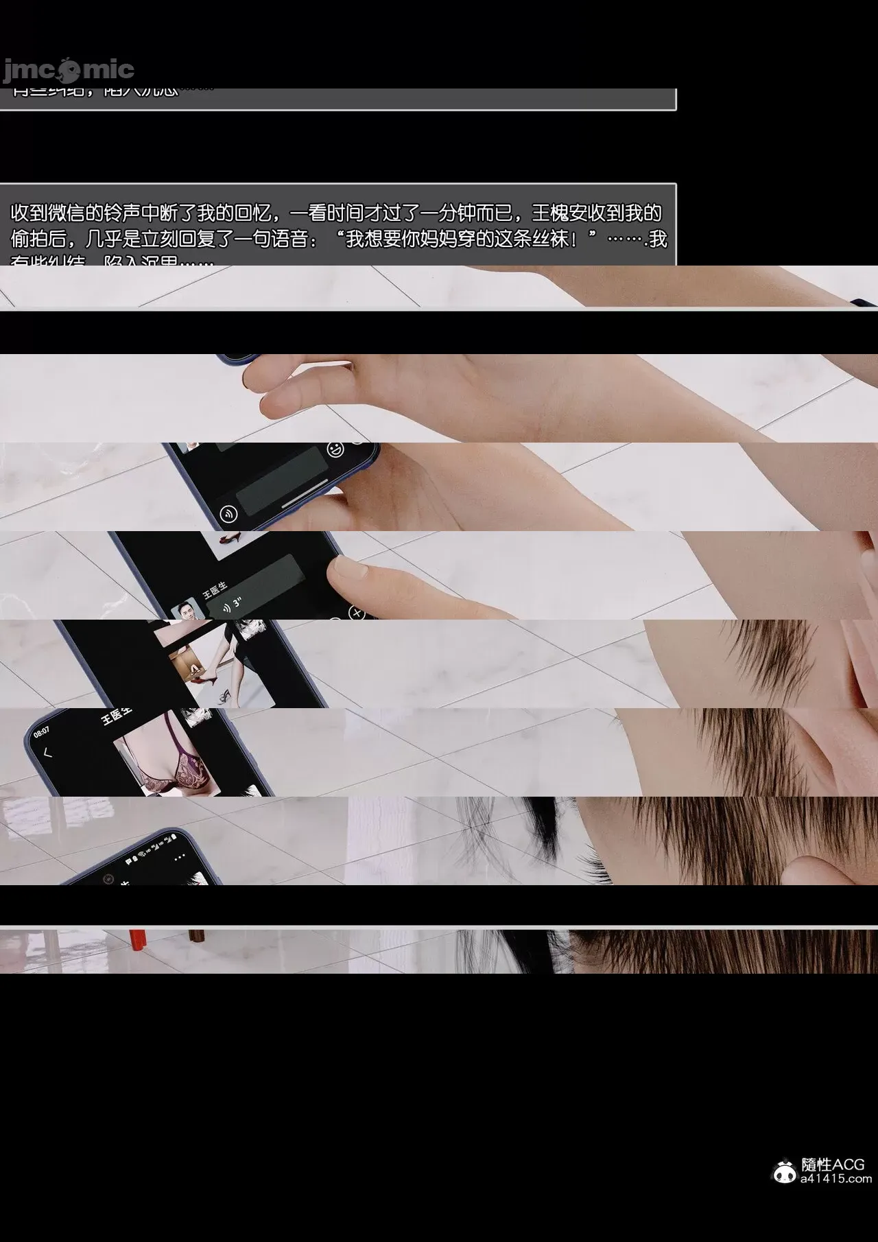The height and width of the screenshot is (1242, 878).
Task: Tap the plus icon in the chat input bar
Action: click(x=356, y=613)
